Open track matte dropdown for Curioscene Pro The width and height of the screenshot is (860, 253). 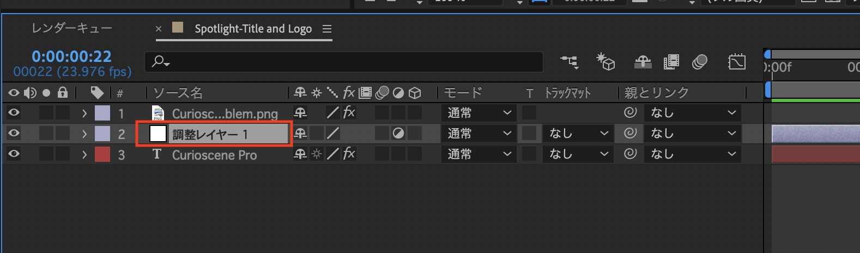pos(577,154)
